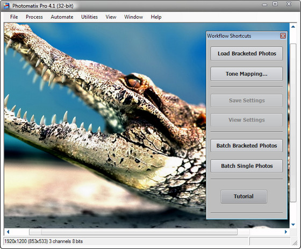The image size is (301, 249).
Task: Click the vertical scrollbar up arrow
Action: 293,27
